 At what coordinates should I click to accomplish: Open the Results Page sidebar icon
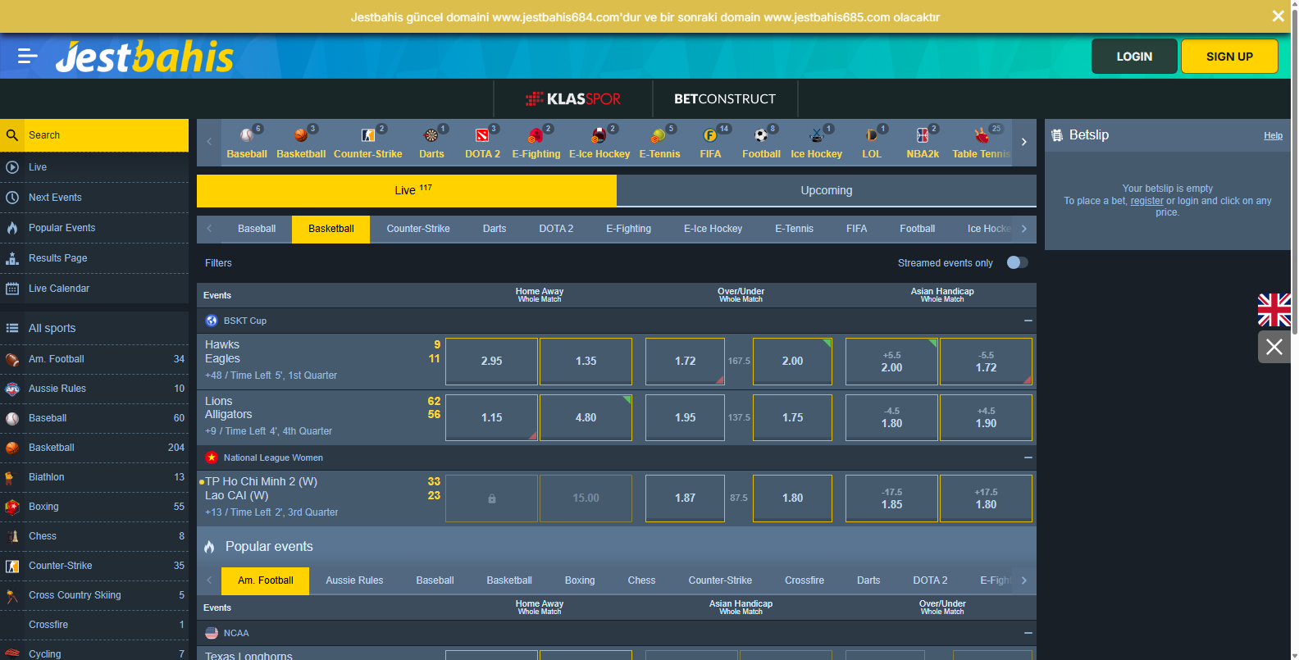tap(12, 258)
